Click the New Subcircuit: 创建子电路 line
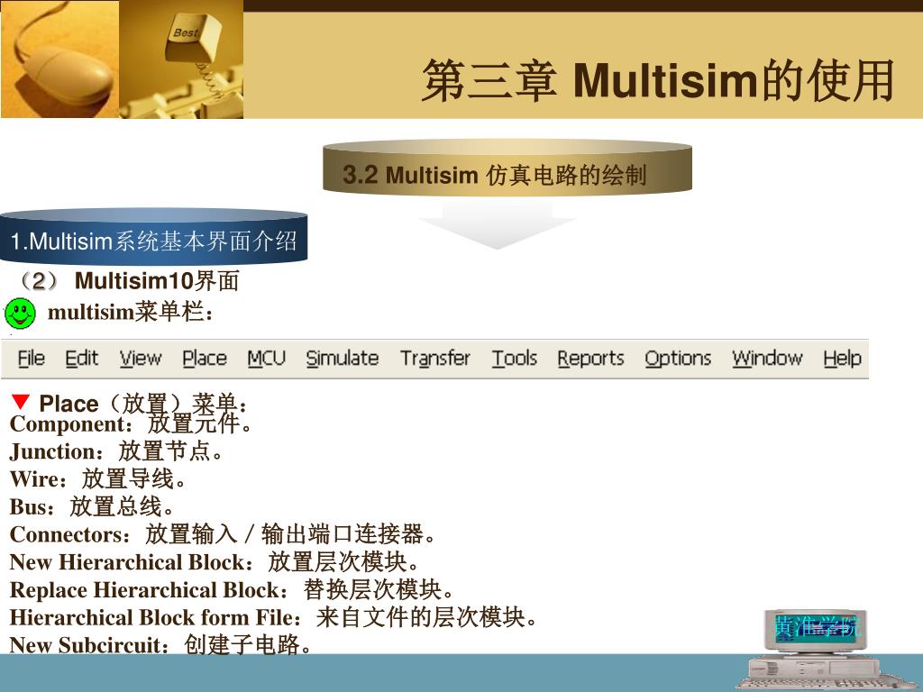923x692 pixels. tap(160, 645)
